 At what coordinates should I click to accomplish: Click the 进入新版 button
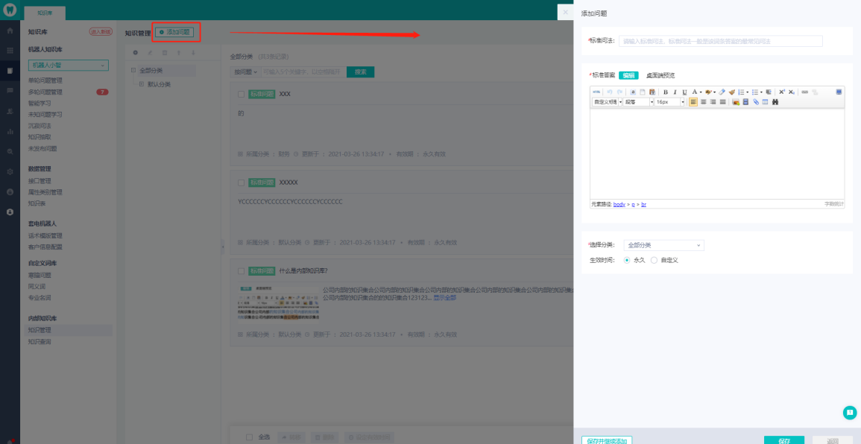[101, 32]
